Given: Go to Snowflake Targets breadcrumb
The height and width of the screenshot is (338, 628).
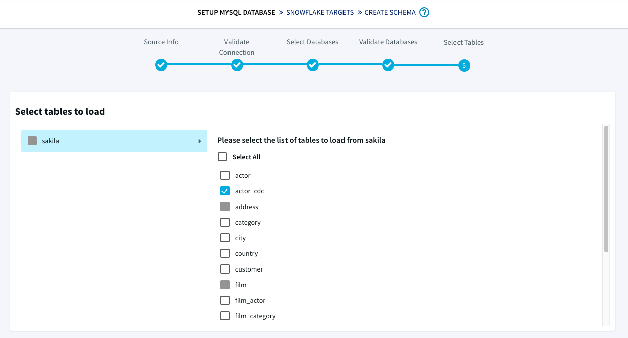Looking at the screenshot, I should click(320, 12).
